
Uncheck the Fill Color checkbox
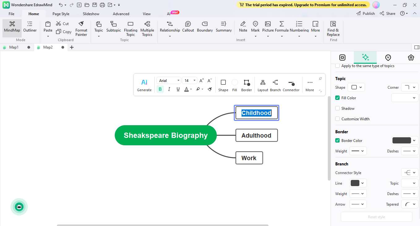point(338,98)
